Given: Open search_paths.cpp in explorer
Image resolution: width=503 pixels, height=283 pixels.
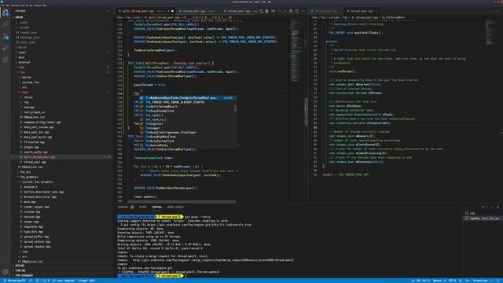Looking at the screenshot, I should point(35,152).
